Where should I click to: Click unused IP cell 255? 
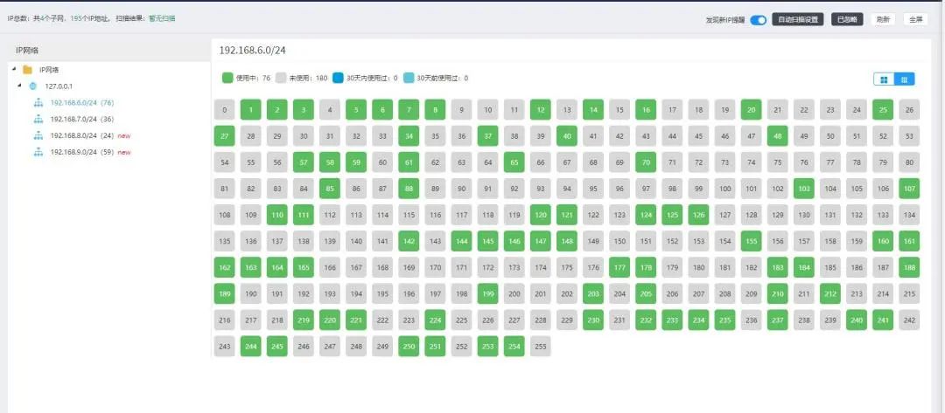pyautogui.click(x=541, y=347)
